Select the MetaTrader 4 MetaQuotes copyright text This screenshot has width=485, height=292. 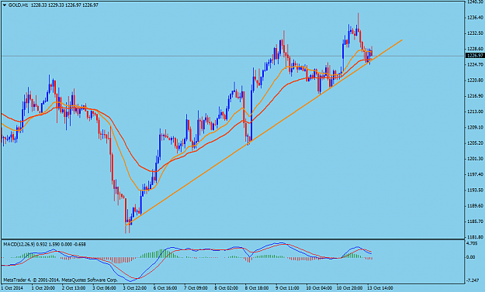pos(61,280)
